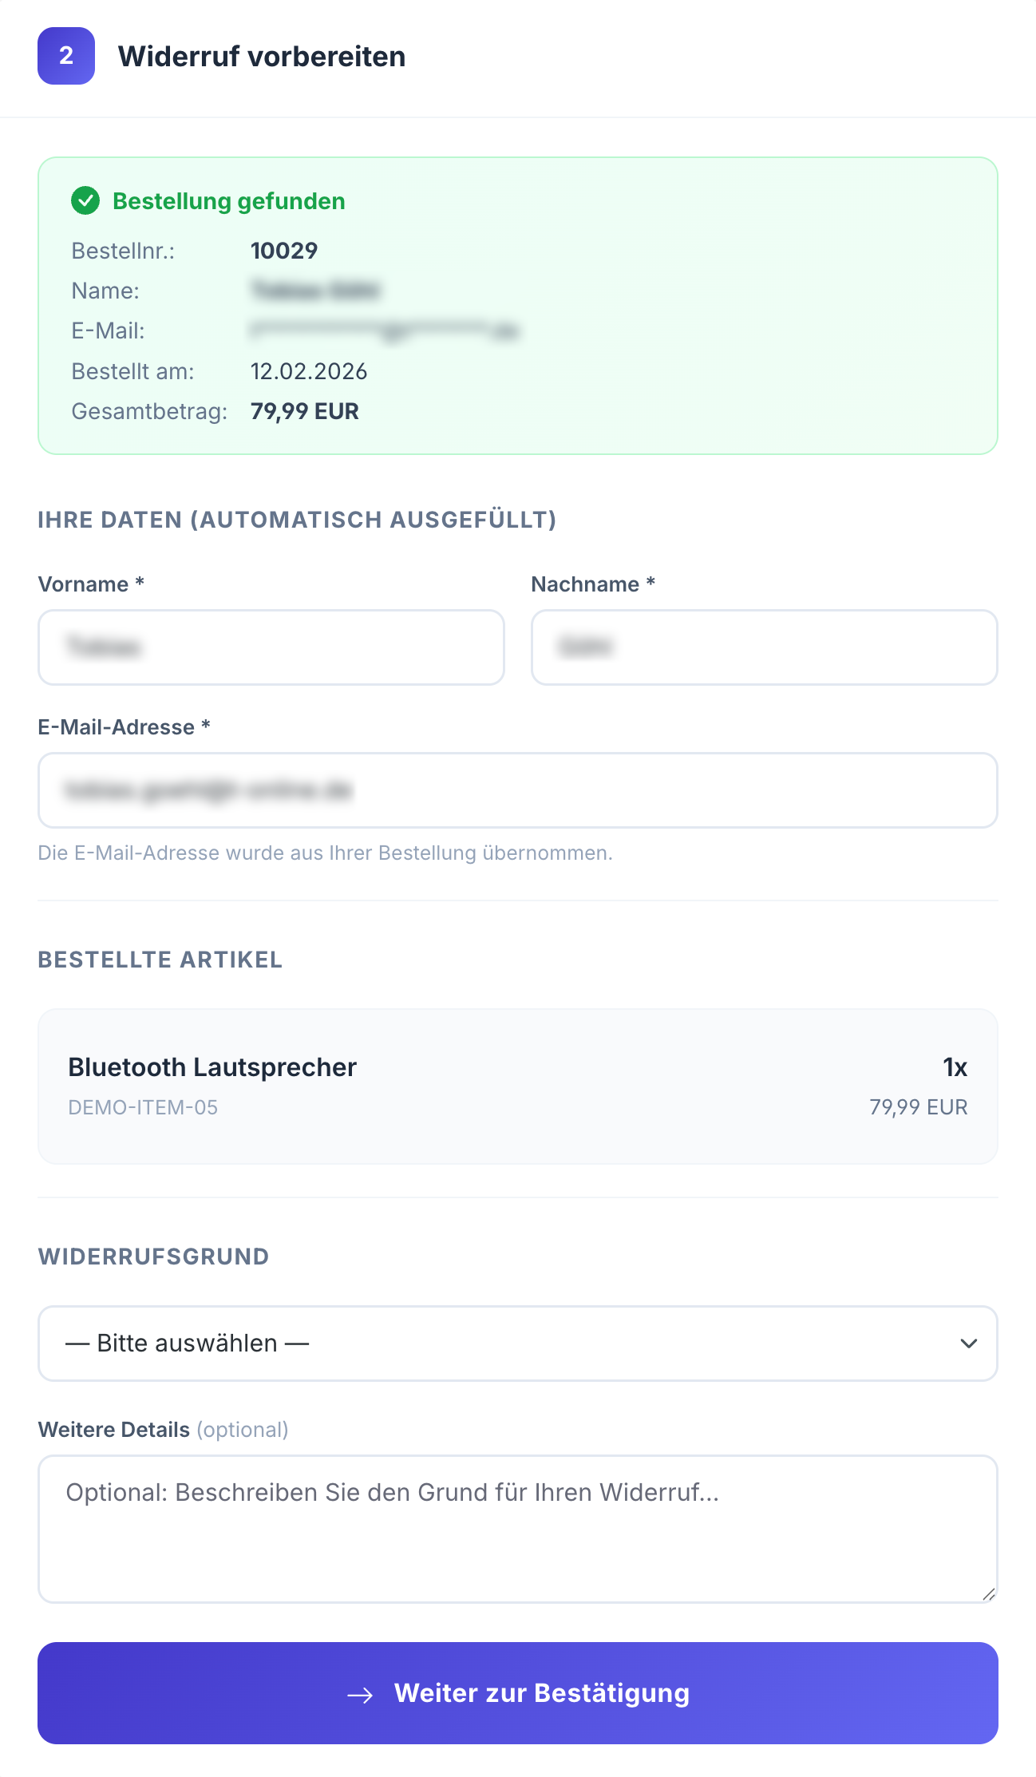Click into the E-Mail-Adresse field
Screen dimensions: 1036x1777
(517, 790)
